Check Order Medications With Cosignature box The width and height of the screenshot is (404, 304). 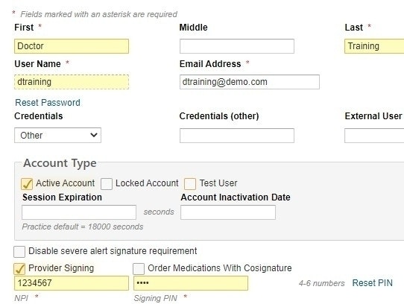[x=139, y=269]
